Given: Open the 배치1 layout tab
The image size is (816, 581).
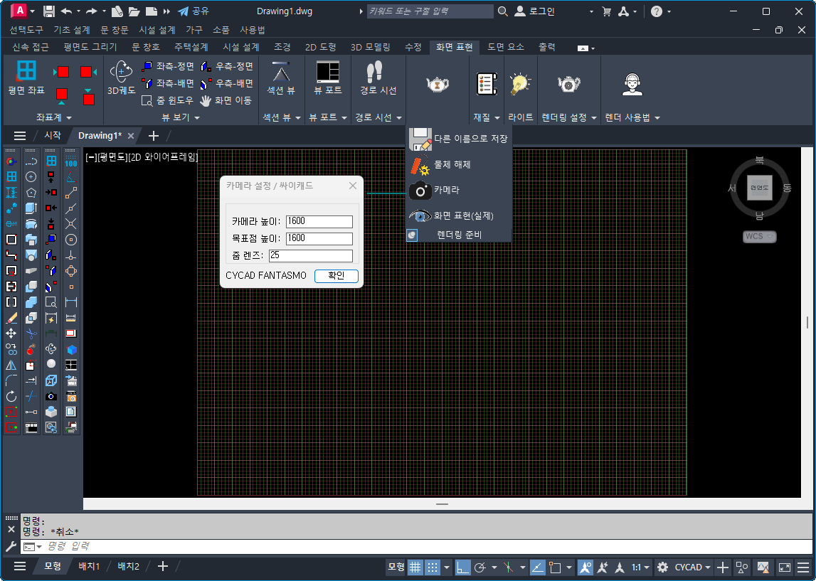Looking at the screenshot, I should (89, 566).
